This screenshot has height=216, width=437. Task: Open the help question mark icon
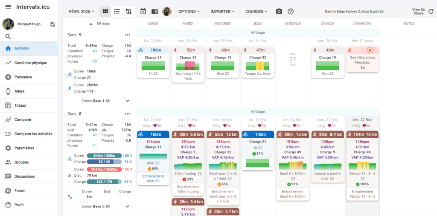(x=291, y=12)
